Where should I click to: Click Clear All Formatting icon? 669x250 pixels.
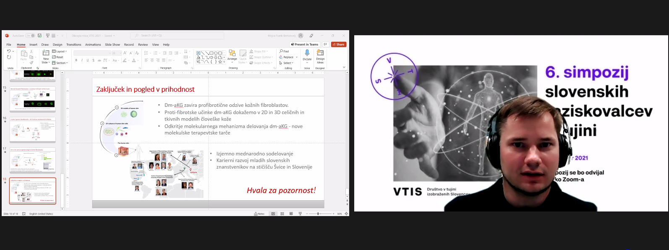(x=137, y=53)
